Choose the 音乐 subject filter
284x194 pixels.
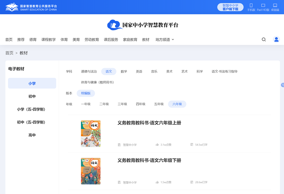(154, 72)
